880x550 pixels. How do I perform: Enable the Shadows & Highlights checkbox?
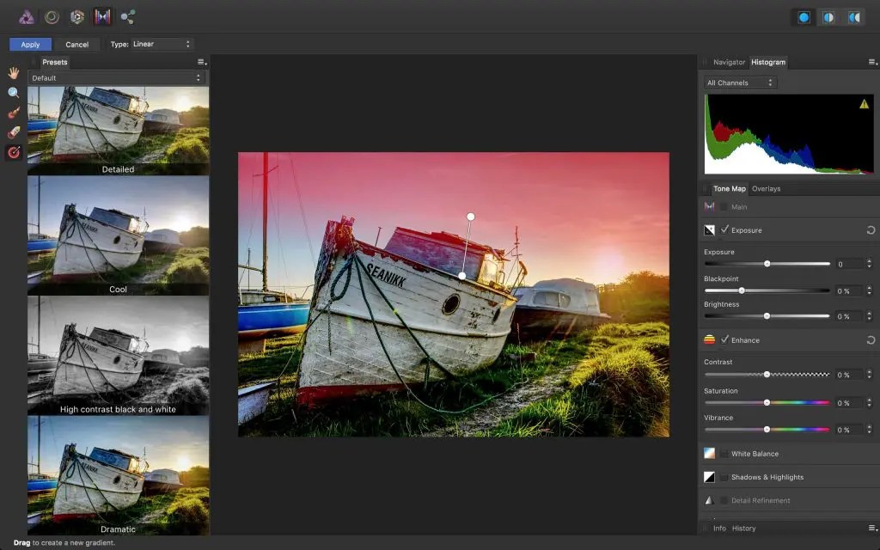point(724,477)
